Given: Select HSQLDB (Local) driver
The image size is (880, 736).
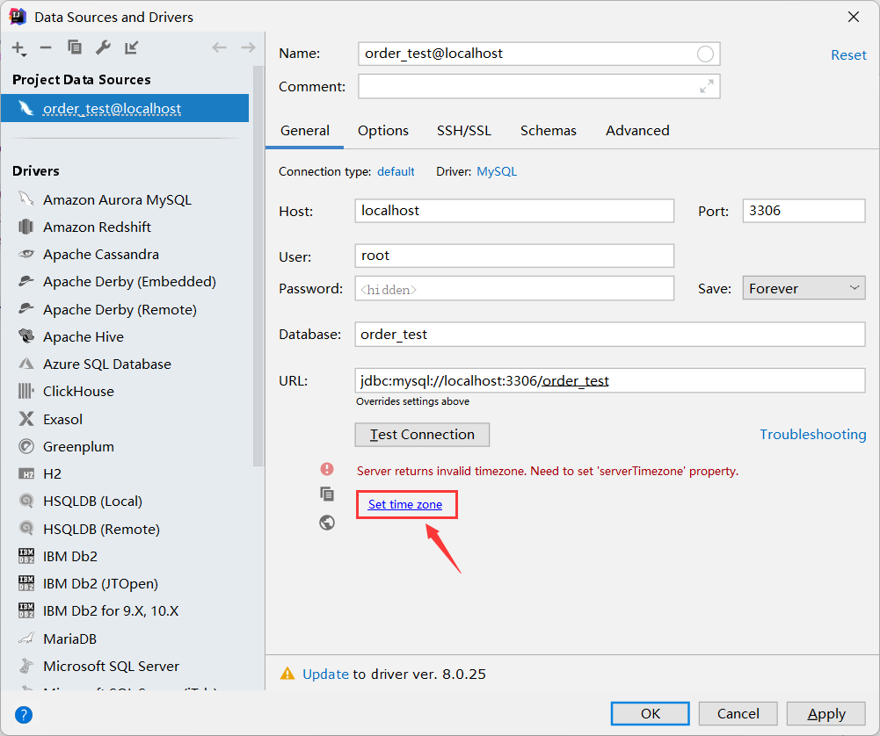Looking at the screenshot, I should 92,501.
